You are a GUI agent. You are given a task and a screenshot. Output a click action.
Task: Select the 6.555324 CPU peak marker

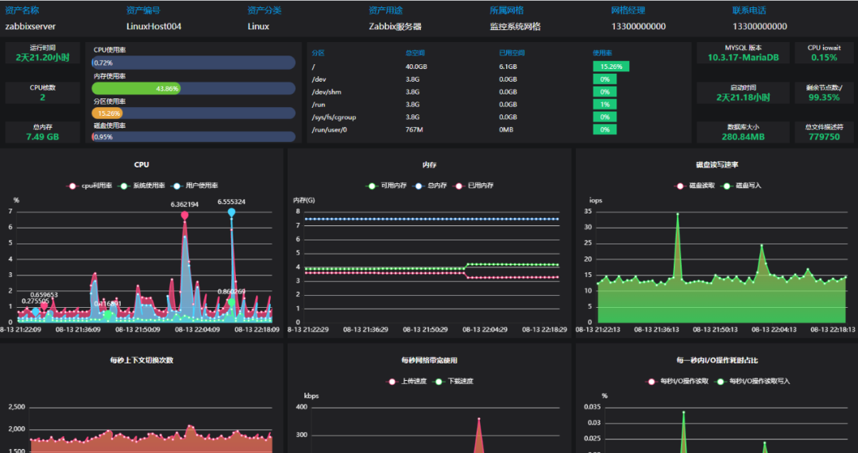click(x=231, y=212)
